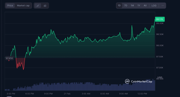Screen dimensions: 180x97
Task: Select the All time range
Action: pyautogui.click(x=145, y=6)
